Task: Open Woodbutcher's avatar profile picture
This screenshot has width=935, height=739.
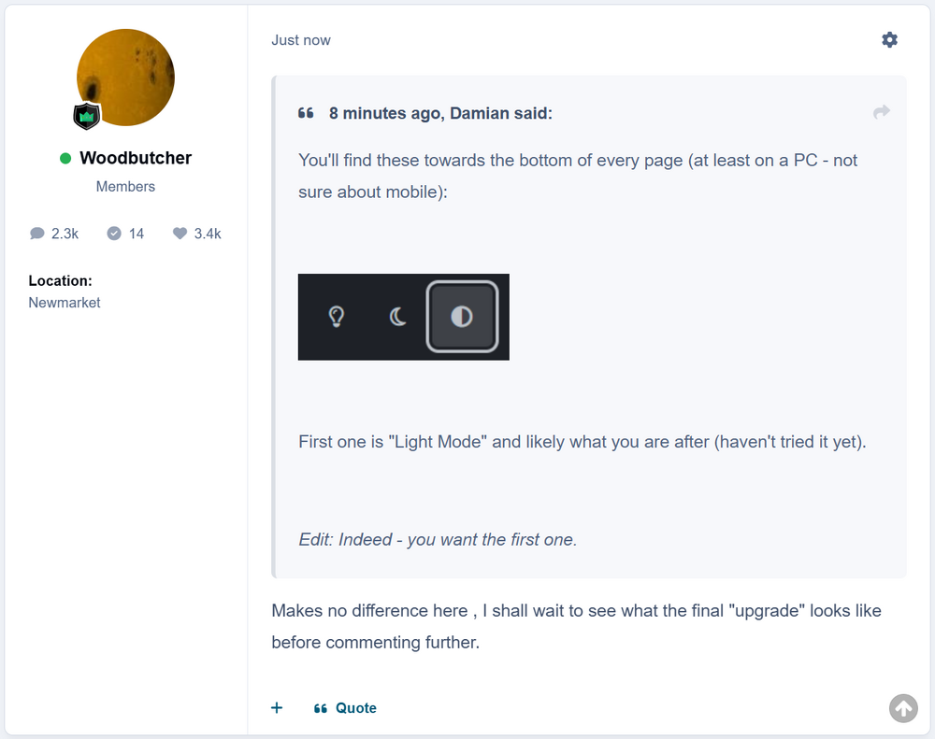Action: pyautogui.click(x=125, y=78)
